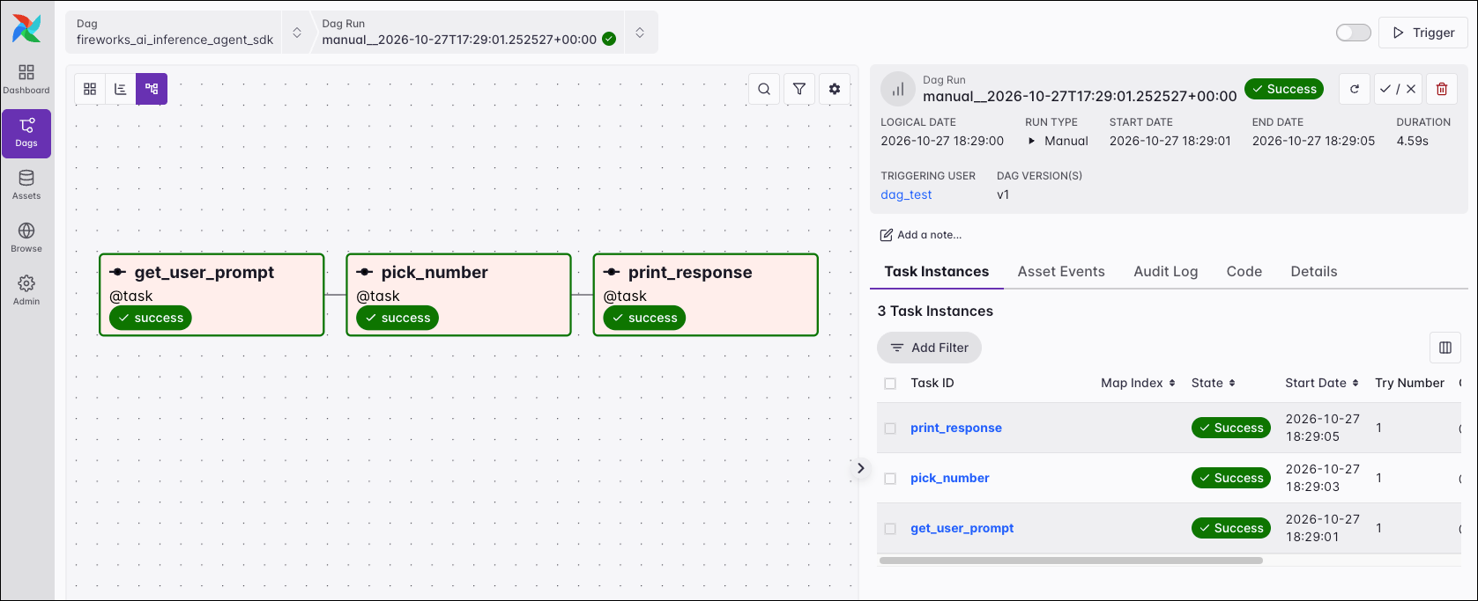The width and height of the screenshot is (1478, 601).
Task: Open the print_response task link
Action: 956,428
